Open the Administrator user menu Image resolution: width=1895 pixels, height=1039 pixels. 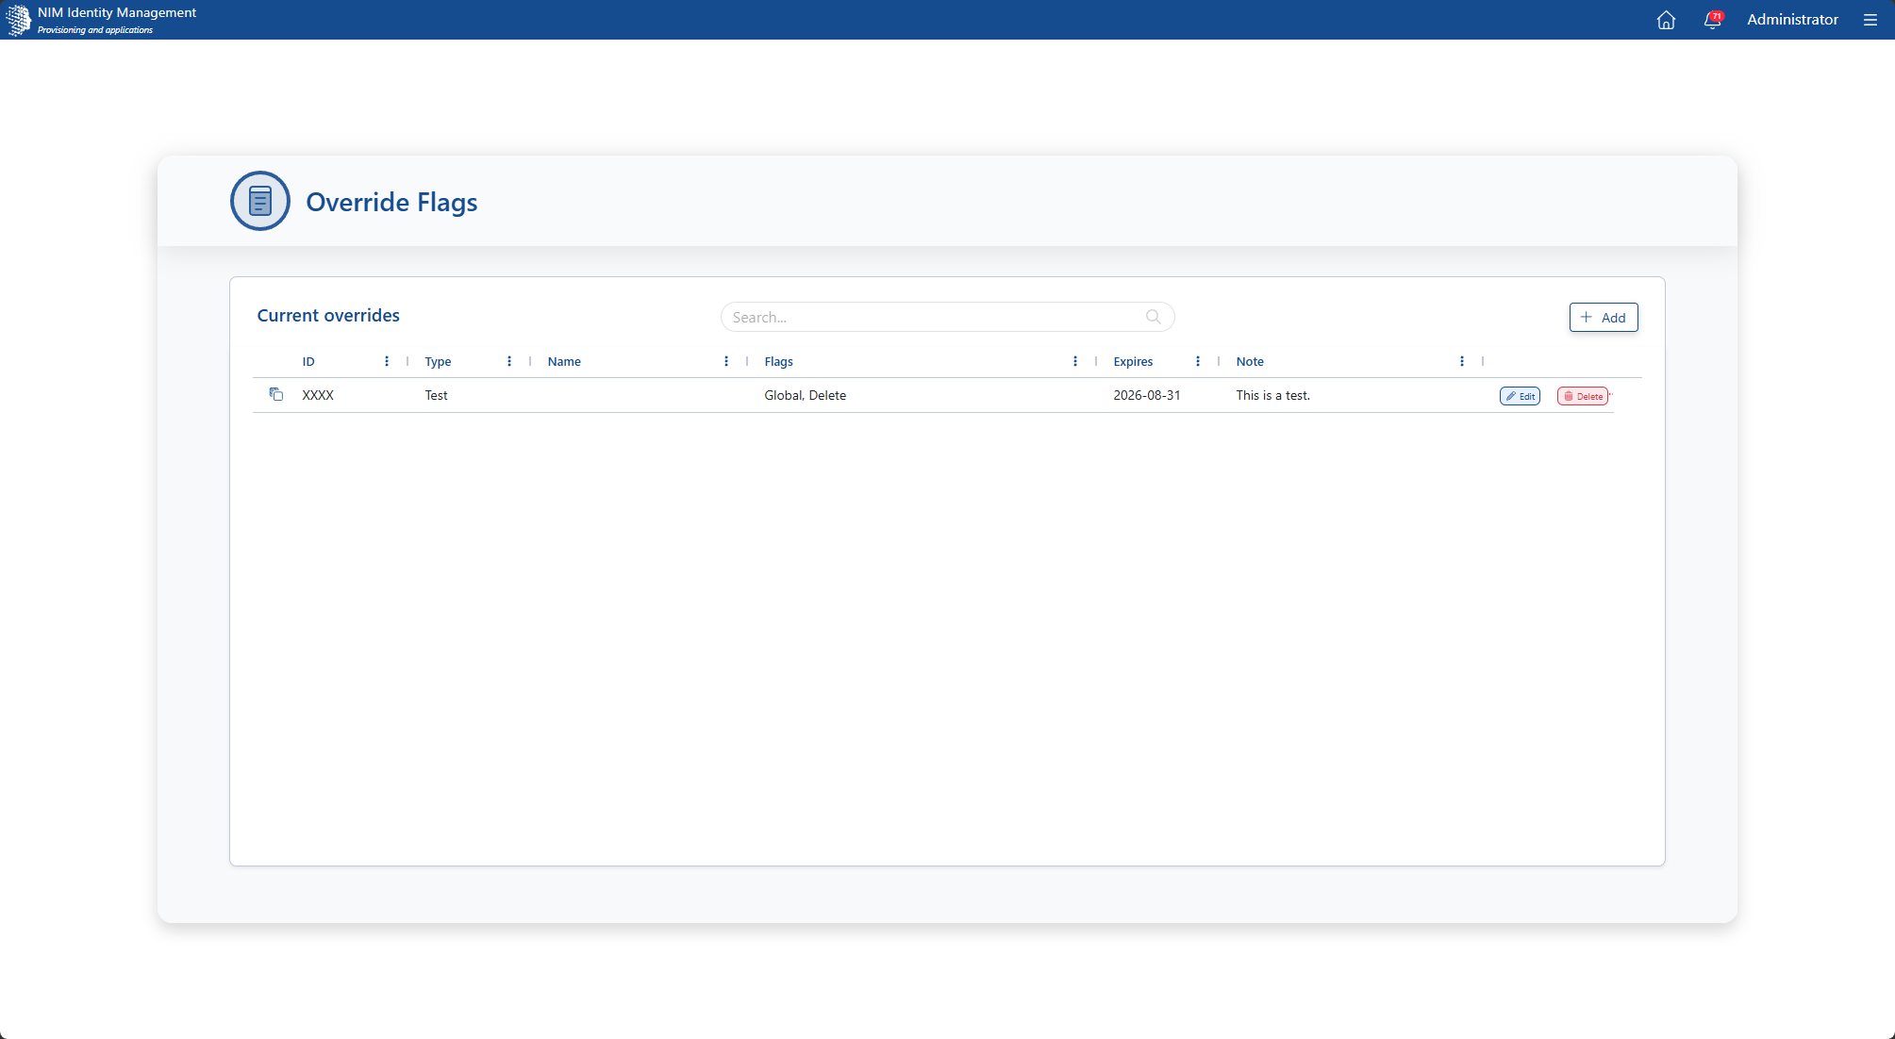point(1792,20)
